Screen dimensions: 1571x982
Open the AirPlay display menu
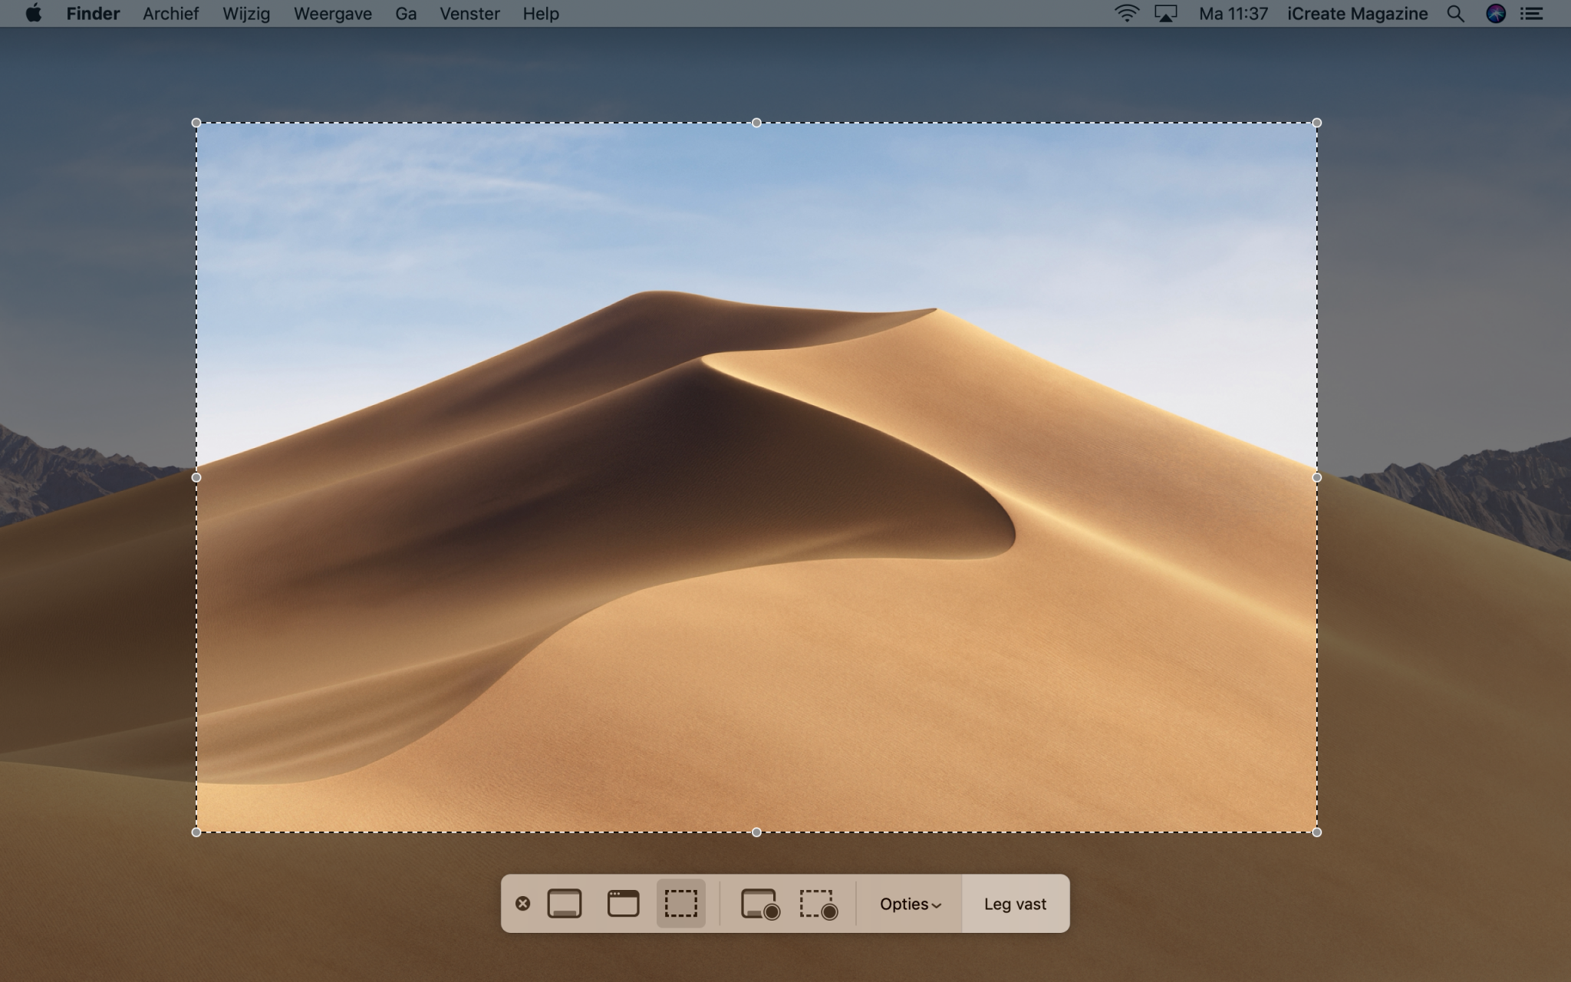pyautogui.click(x=1167, y=13)
